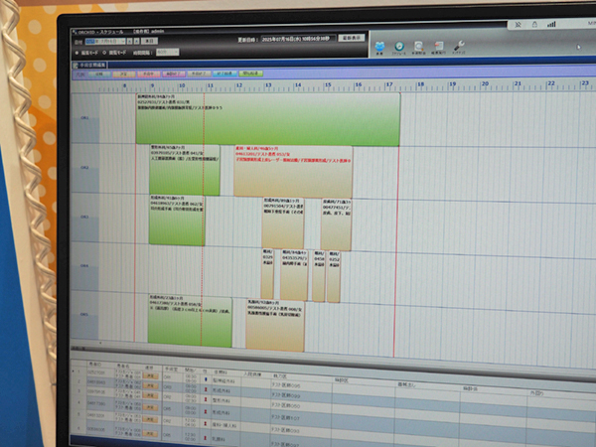Select the green OR2 orthopedic surgery block

coord(185,170)
